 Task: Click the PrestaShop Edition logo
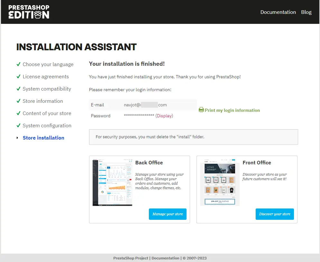29,12
